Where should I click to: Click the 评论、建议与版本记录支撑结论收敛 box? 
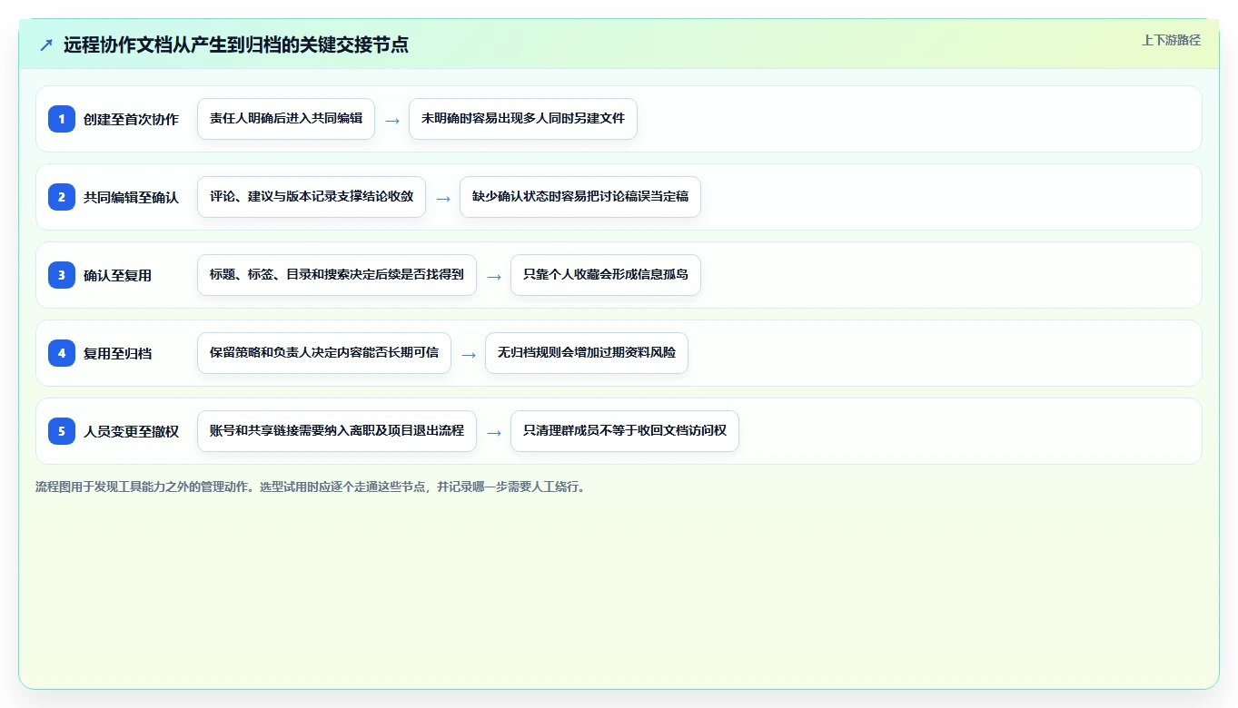point(312,197)
